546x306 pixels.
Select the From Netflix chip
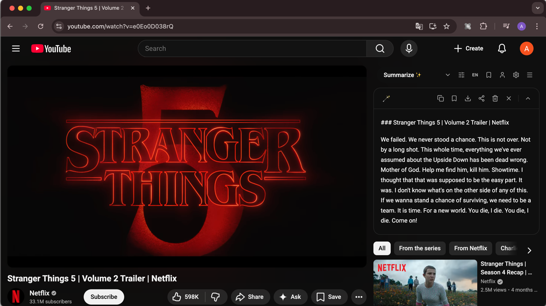[x=470, y=248]
